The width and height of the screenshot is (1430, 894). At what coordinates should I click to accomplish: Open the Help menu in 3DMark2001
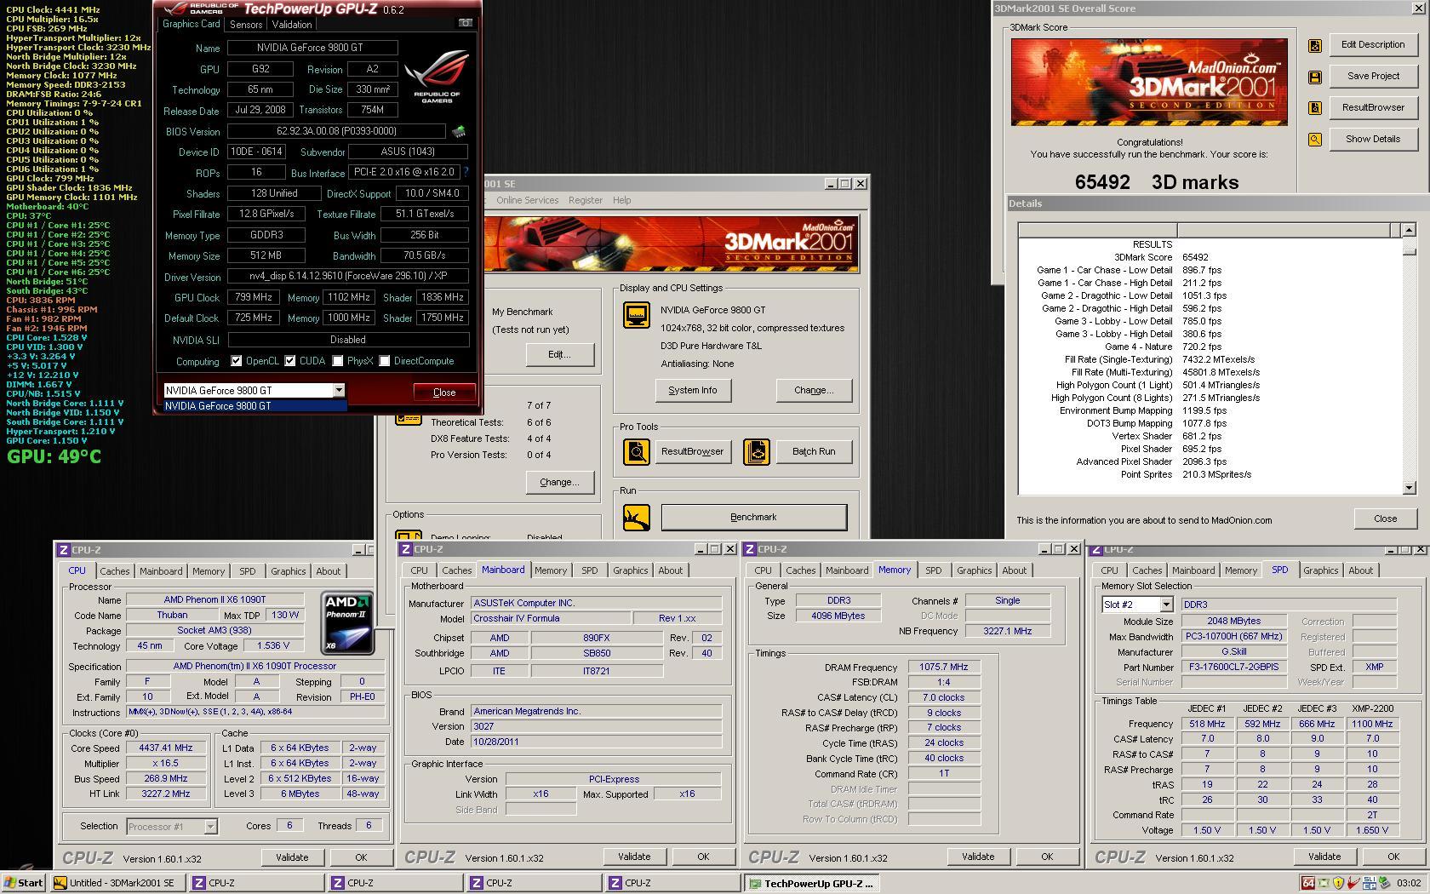click(x=622, y=200)
